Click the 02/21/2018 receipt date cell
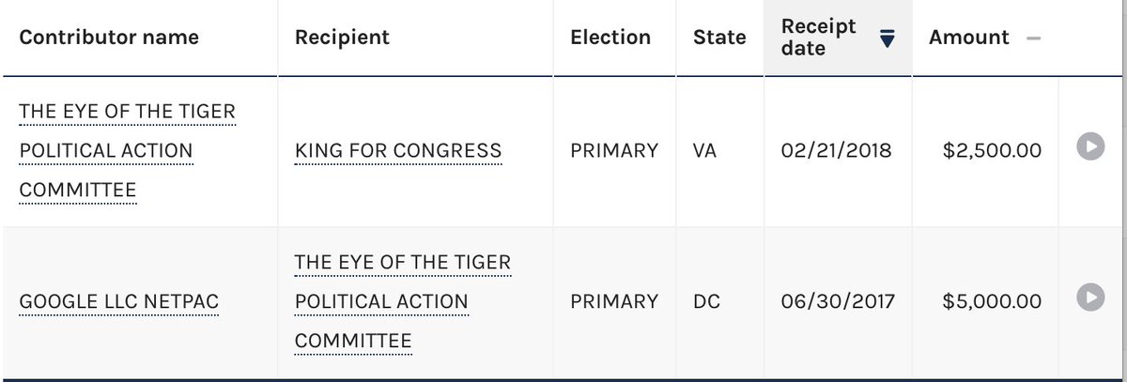Viewport: 1127px width, 382px height. tap(838, 151)
